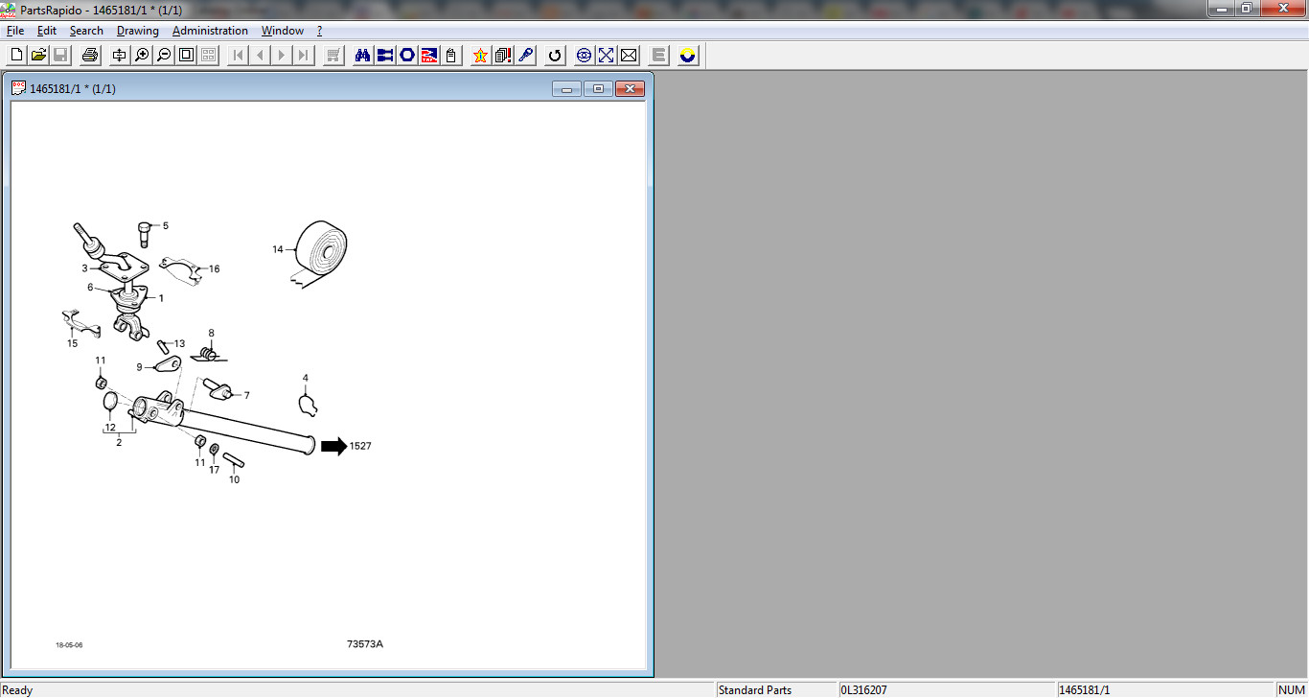The image size is (1309, 698).
Task: Select part number 7 in the diagram
Action: click(x=246, y=395)
